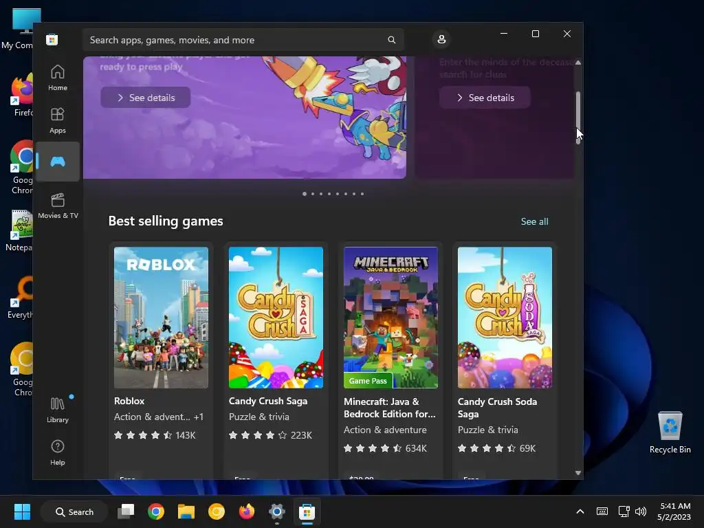Viewport: 704px width, 528px height.
Task: Click the Microsoft Store logo icon
Action: 52,39
